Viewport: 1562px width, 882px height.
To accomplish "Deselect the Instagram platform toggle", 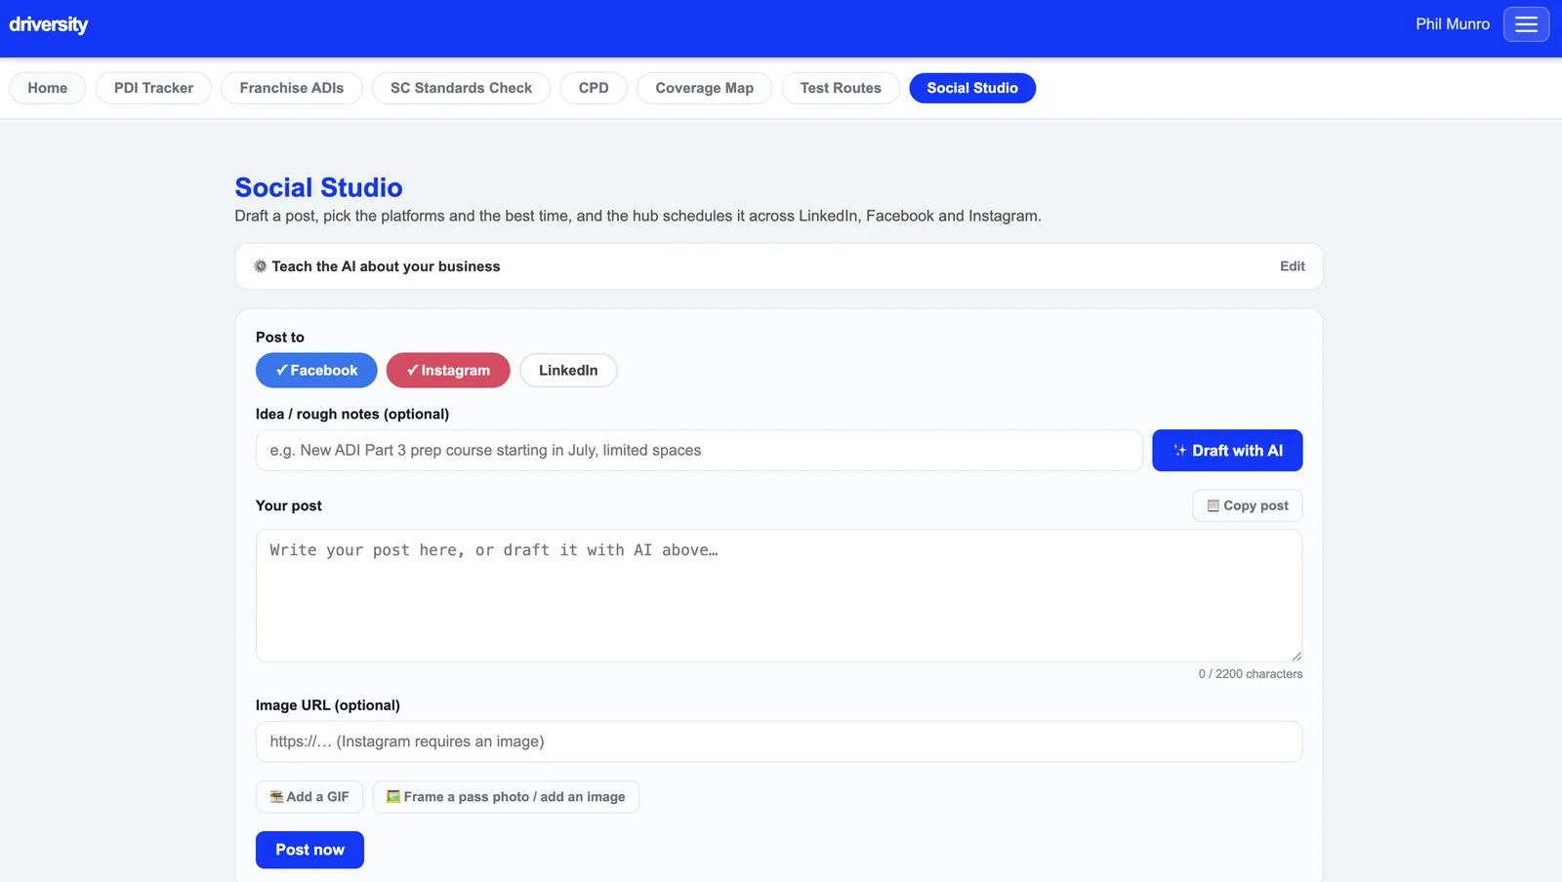I will click(448, 371).
